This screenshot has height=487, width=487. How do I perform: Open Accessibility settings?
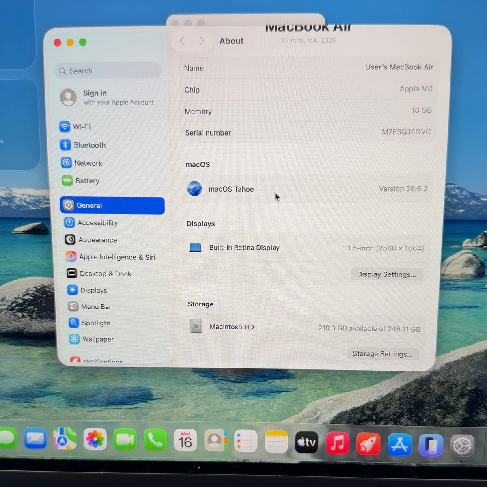pos(91,223)
